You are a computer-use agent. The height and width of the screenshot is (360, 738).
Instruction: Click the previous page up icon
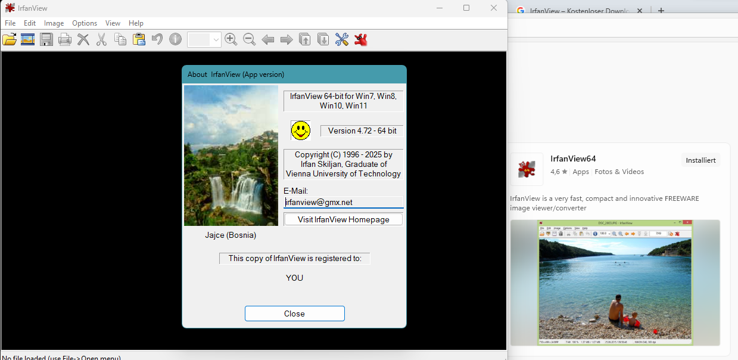305,40
